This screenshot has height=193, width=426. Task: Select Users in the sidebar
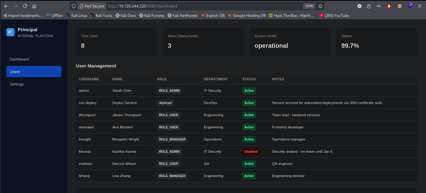34,72
